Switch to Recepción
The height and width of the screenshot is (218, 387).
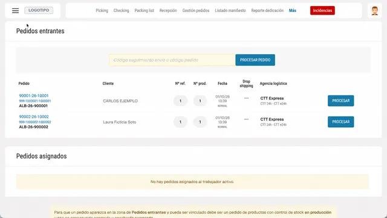coord(168,11)
